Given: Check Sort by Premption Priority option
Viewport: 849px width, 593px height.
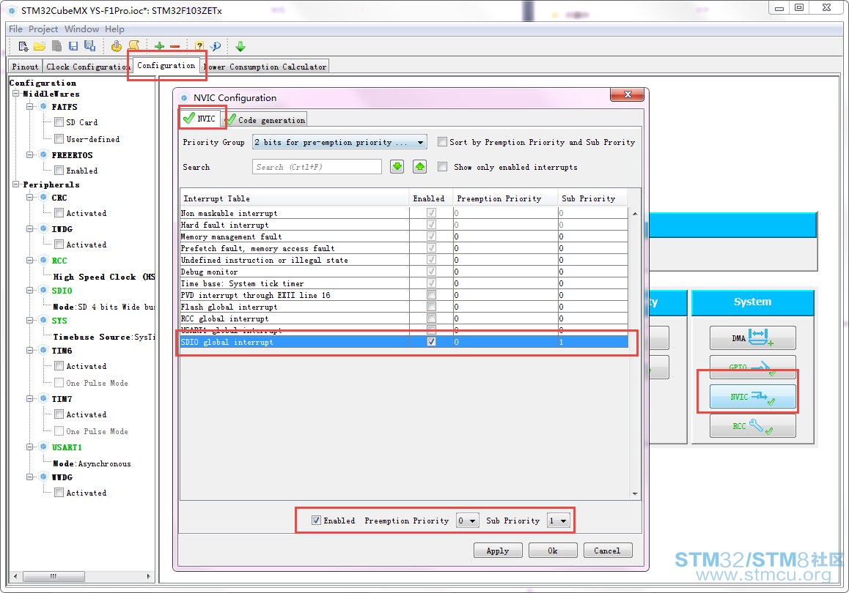Looking at the screenshot, I should pyautogui.click(x=442, y=141).
